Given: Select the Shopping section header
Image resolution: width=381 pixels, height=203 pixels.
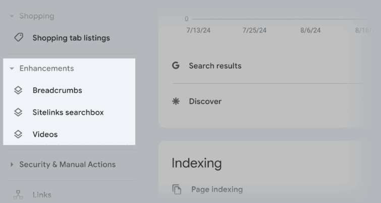Looking at the screenshot, I should pos(37,16).
